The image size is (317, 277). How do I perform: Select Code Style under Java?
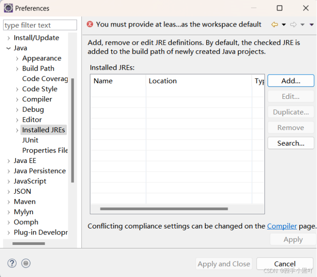tap(40, 89)
